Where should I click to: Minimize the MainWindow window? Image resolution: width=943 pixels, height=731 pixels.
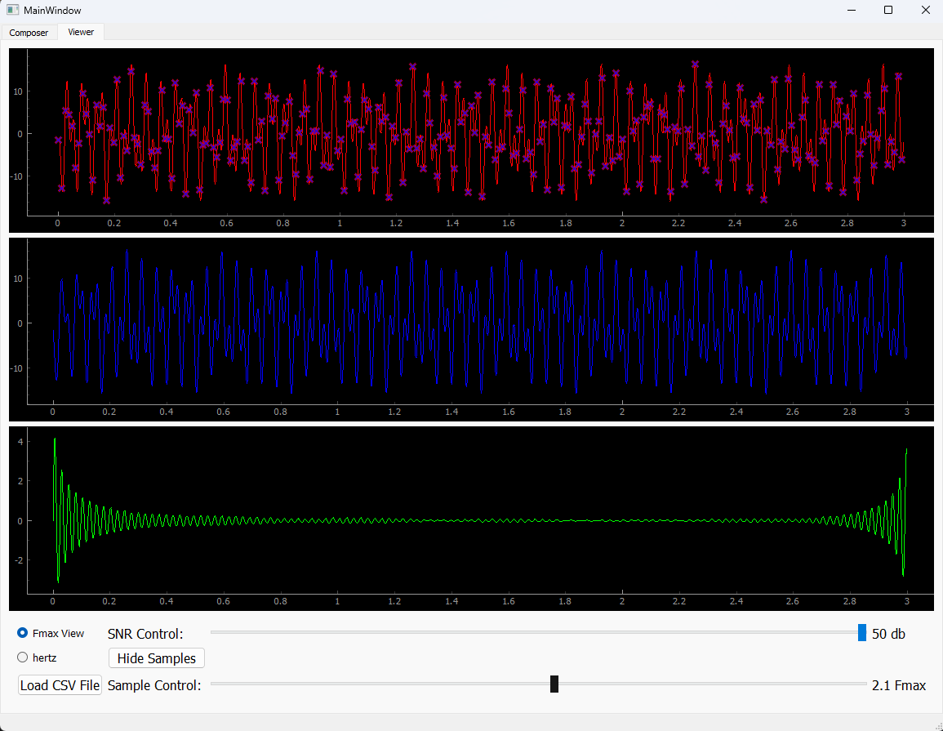[x=852, y=11]
